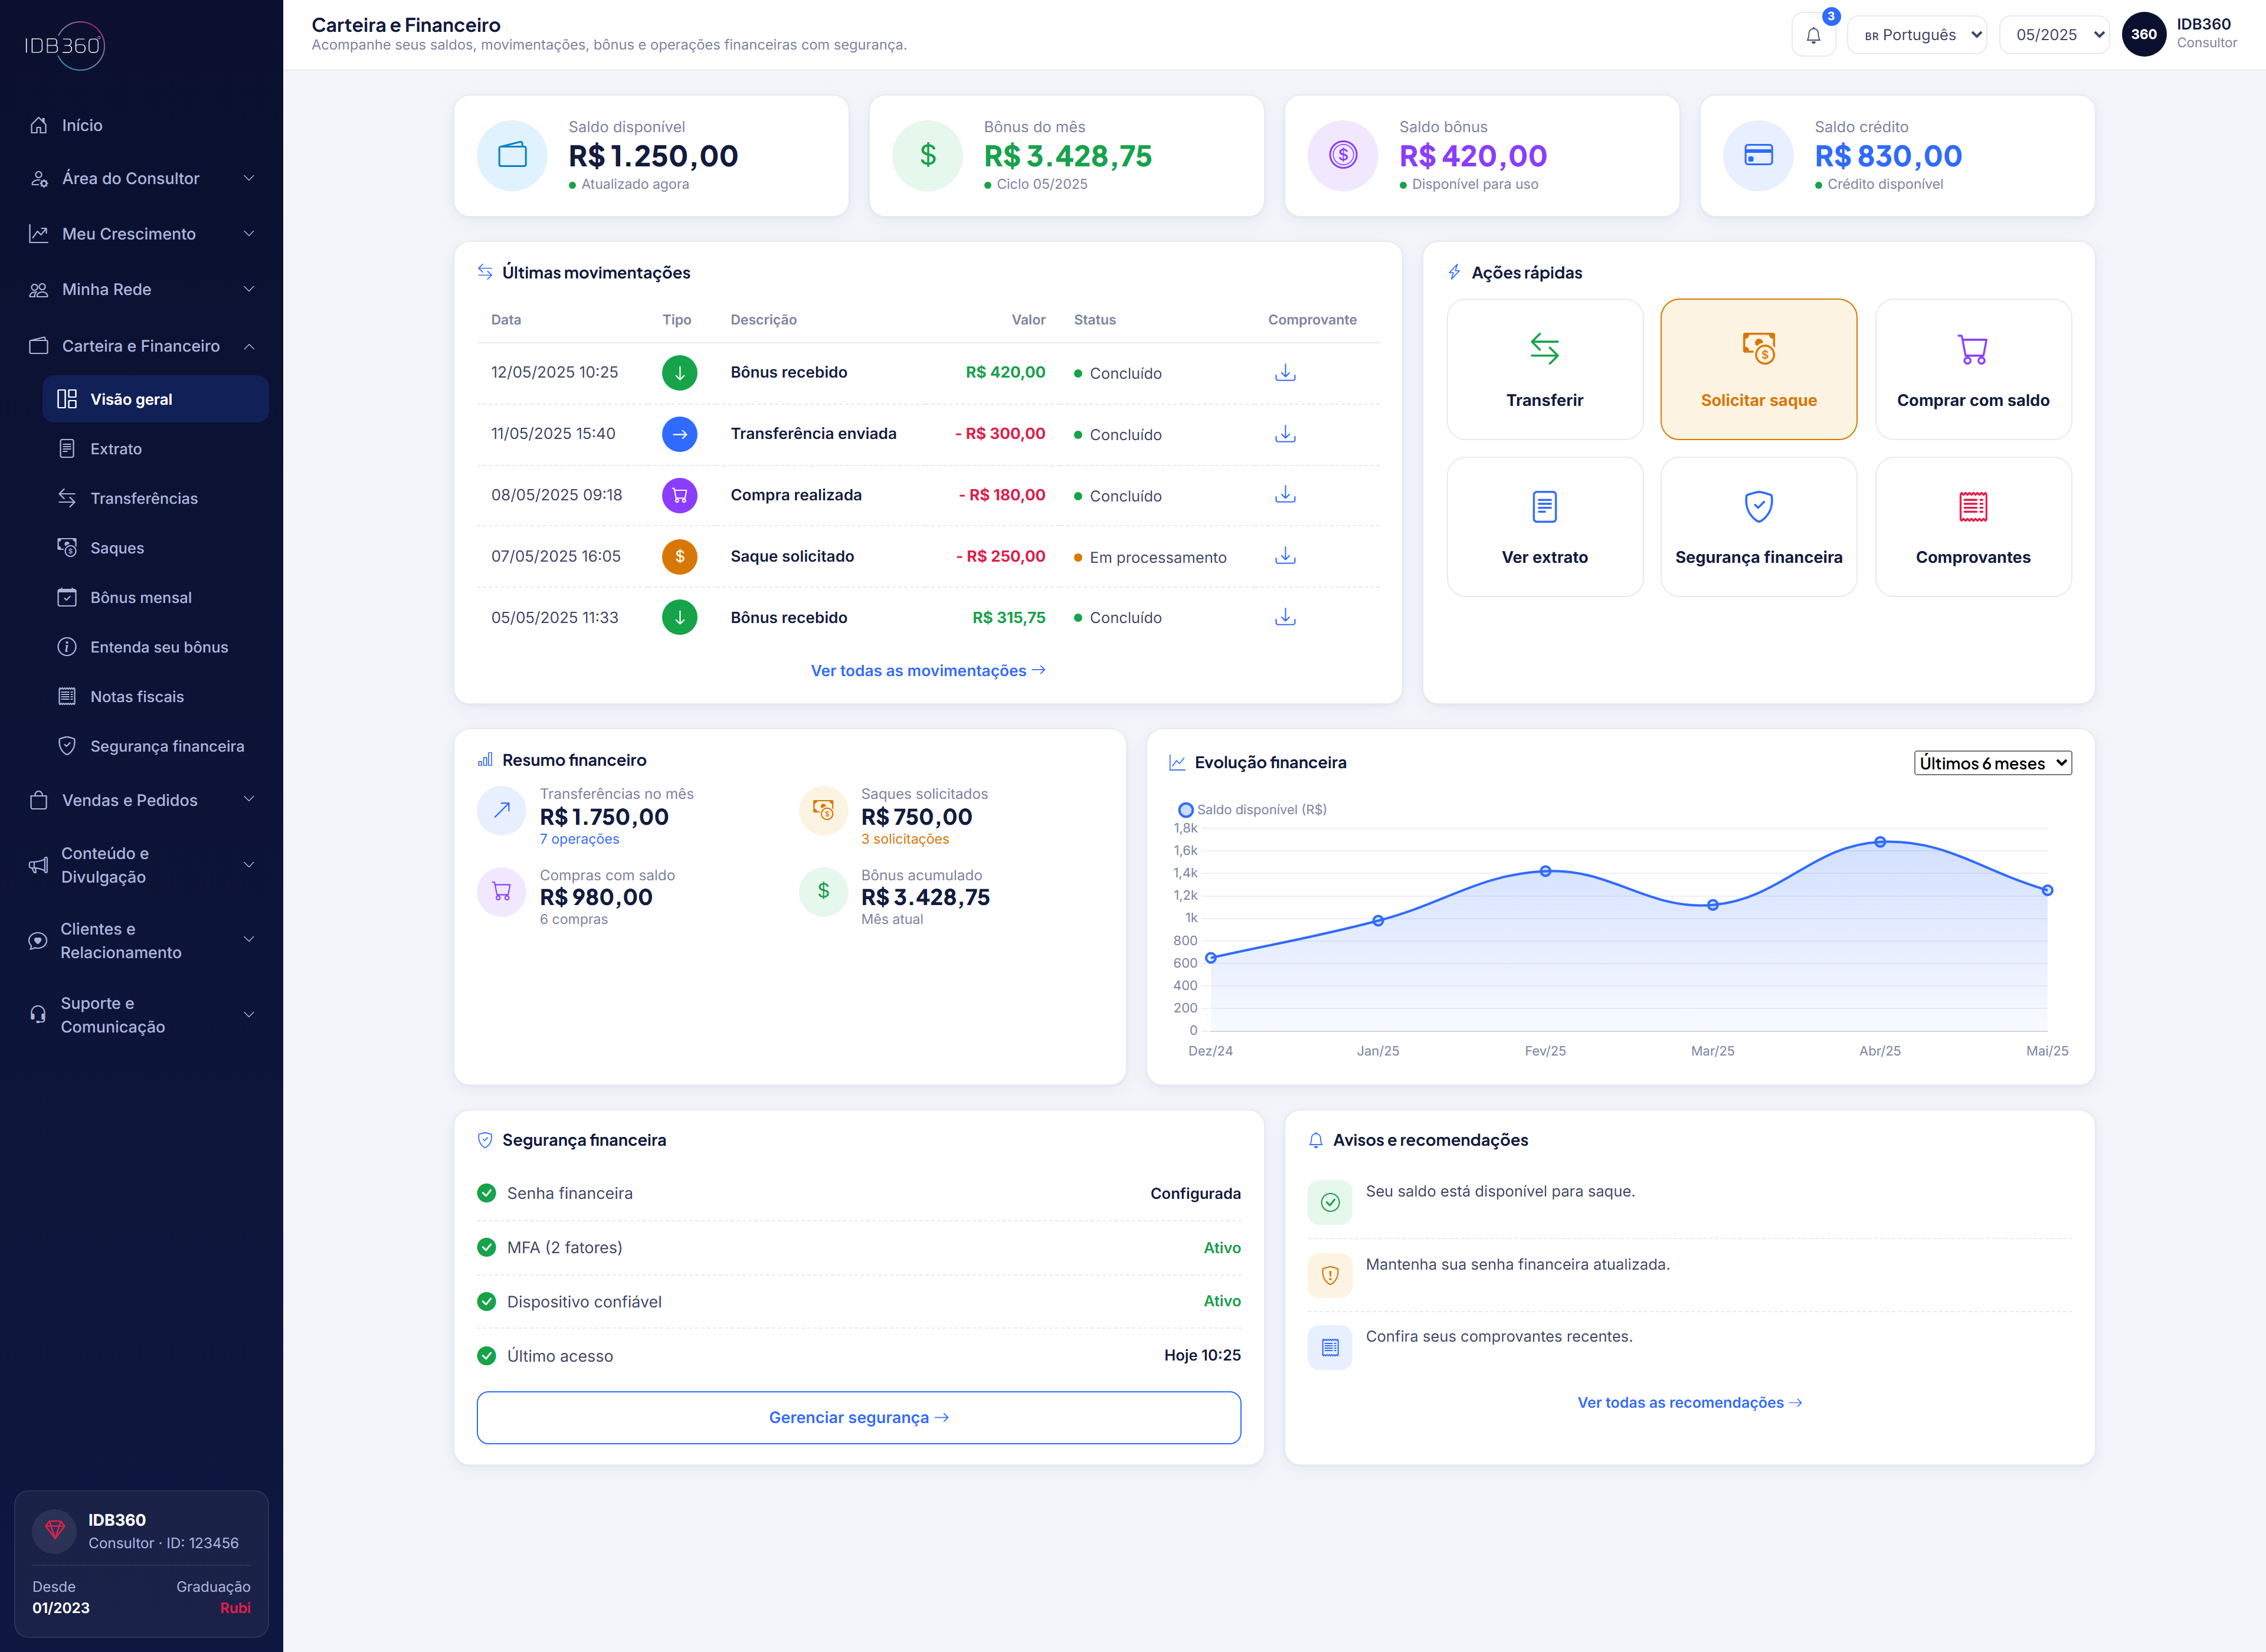The width and height of the screenshot is (2266, 1652).
Task: Click the Ver extrato quick action
Action: click(x=1544, y=526)
